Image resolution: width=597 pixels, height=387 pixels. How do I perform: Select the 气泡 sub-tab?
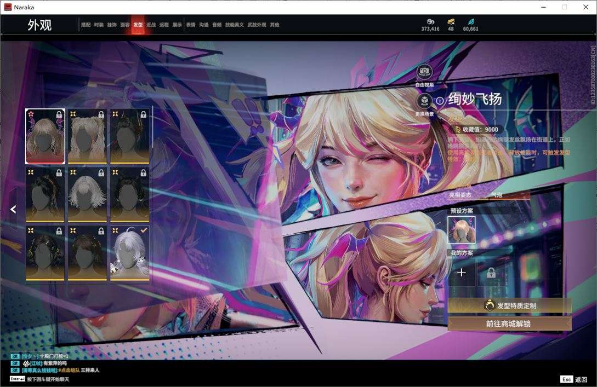click(x=497, y=195)
